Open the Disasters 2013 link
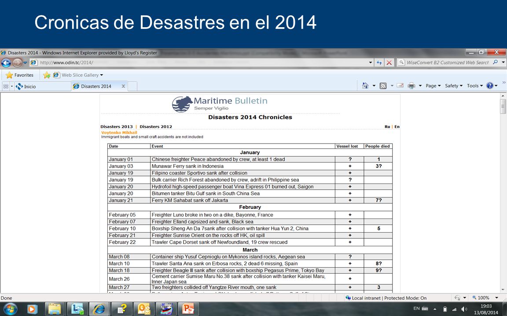The height and width of the screenshot is (316, 507). click(x=116, y=127)
